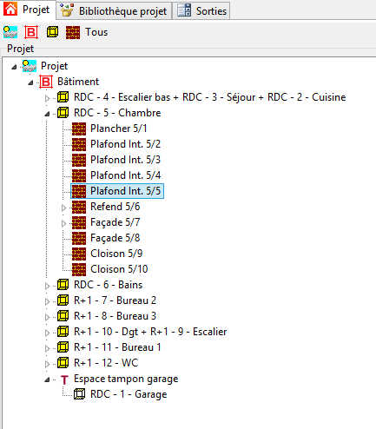The width and height of the screenshot is (376, 429).
Task: Click the yellow zone filter icon in toolbar
Action: pos(52,32)
